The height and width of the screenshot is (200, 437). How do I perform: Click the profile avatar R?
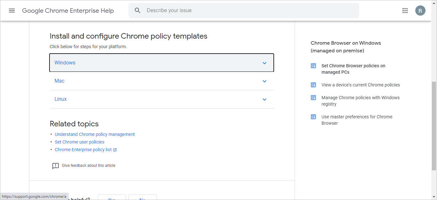[x=420, y=10]
